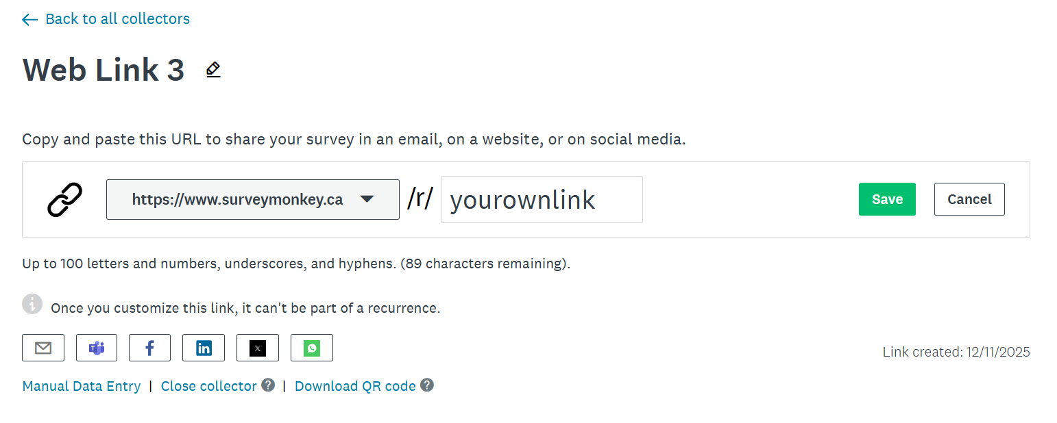Click the yourownlink custom URL field
Screen dimensions: 1057x423
coord(542,199)
